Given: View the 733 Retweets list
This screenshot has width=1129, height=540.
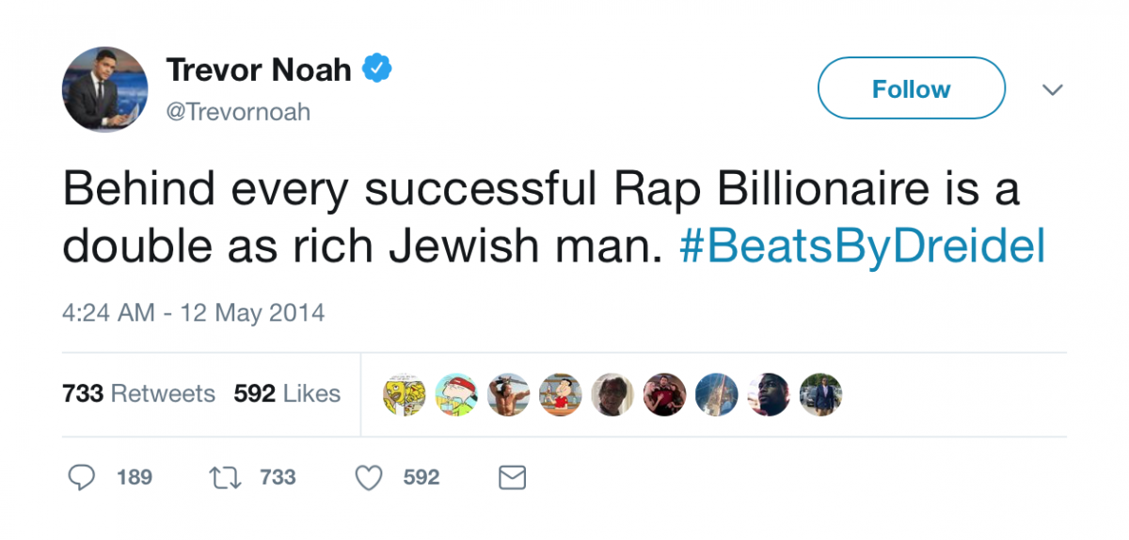Looking at the screenshot, I should [138, 393].
